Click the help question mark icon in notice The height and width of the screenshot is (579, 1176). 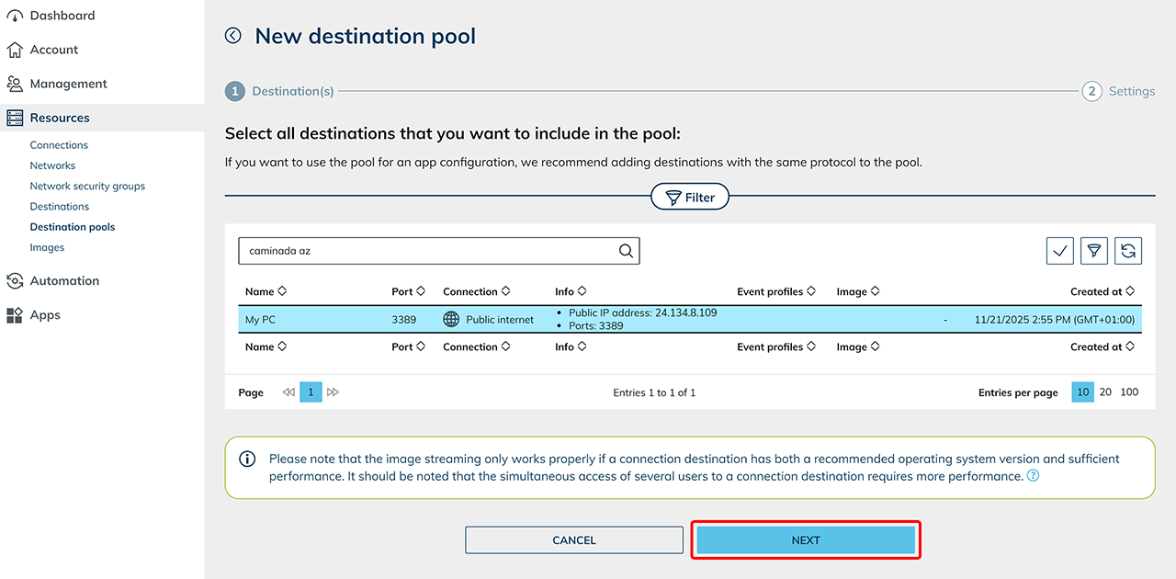(x=1034, y=476)
